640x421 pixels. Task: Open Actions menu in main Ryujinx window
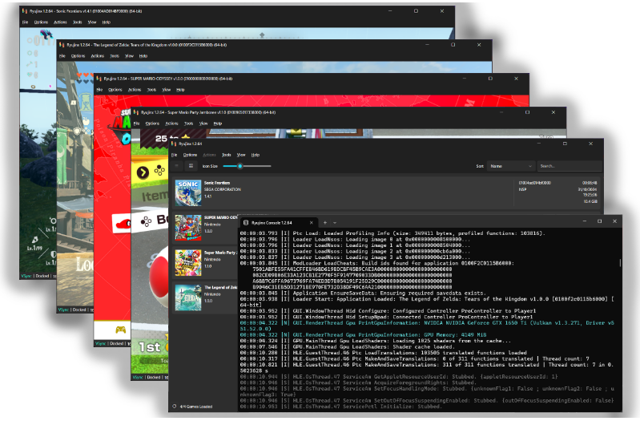[209, 155]
